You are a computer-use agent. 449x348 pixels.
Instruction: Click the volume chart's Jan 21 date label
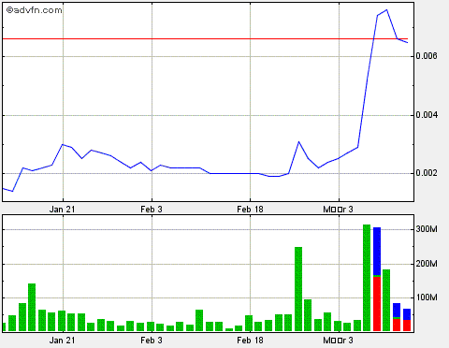(x=63, y=340)
